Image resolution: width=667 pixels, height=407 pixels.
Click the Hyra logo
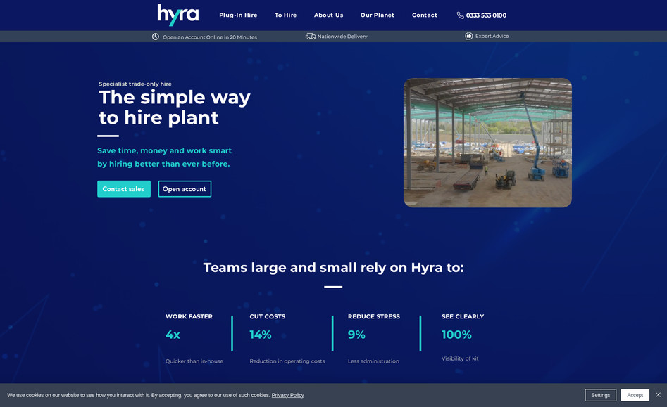(x=177, y=15)
